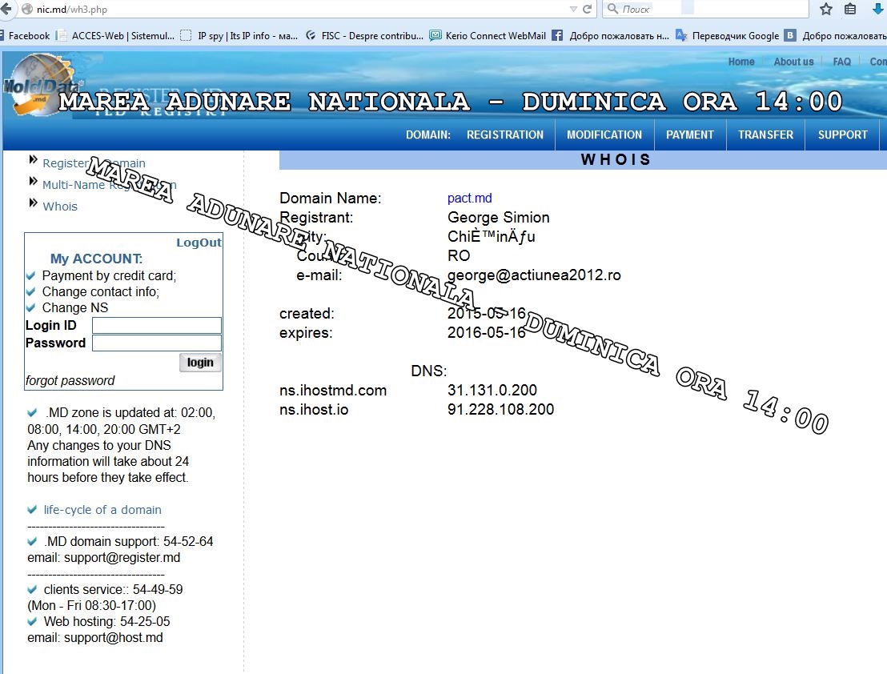Click the Kerio Connect mail icon
The width and height of the screenshot is (887, 674).
point(435,36)
